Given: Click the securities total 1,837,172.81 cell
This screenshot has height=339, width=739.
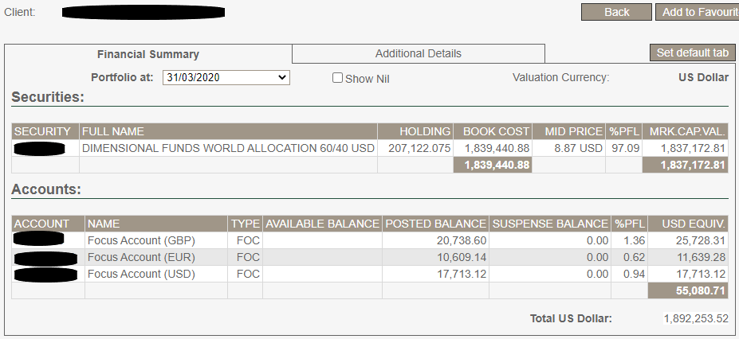Looking at the screenshot, I should pyautogui.click(x=685, y=165).
